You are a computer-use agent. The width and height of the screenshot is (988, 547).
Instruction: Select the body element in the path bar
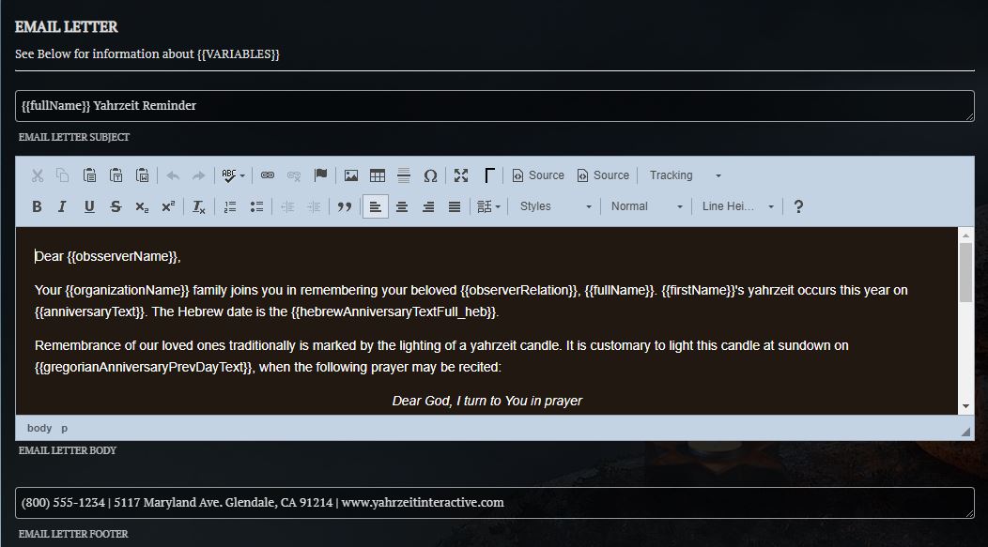(x=39, y=428)
